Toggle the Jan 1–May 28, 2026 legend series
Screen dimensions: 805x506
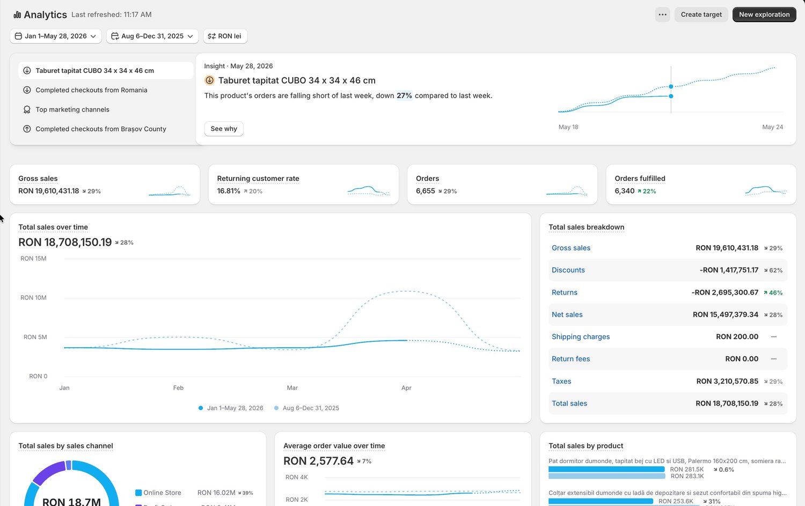tap(231, 408)
